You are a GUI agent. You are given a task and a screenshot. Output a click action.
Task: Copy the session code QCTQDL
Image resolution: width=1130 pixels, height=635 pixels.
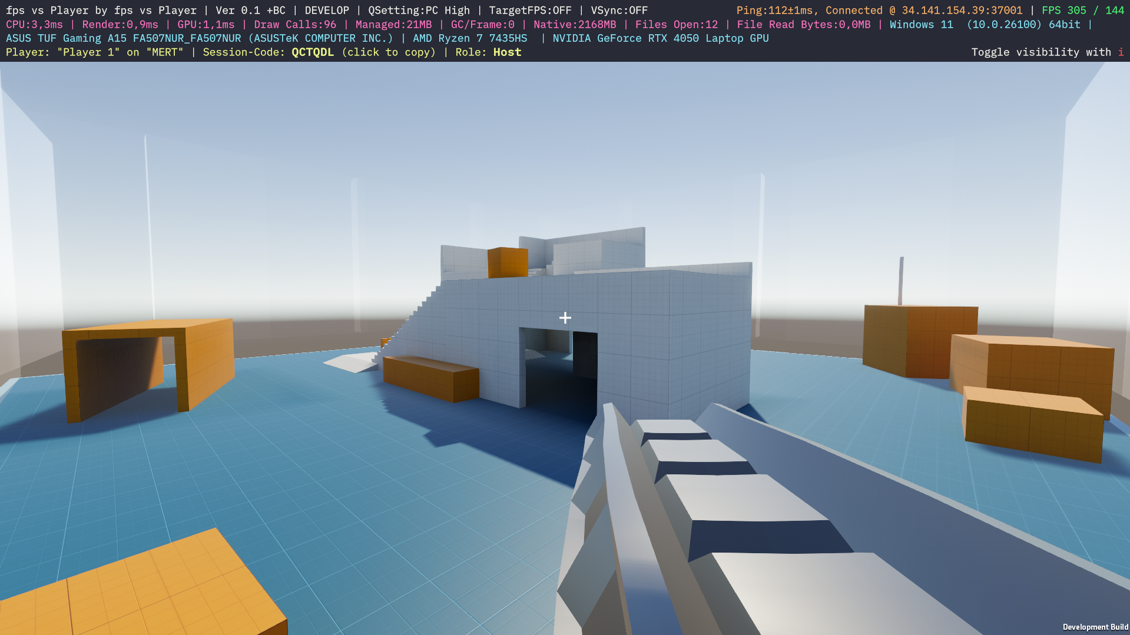pos(313,52)
